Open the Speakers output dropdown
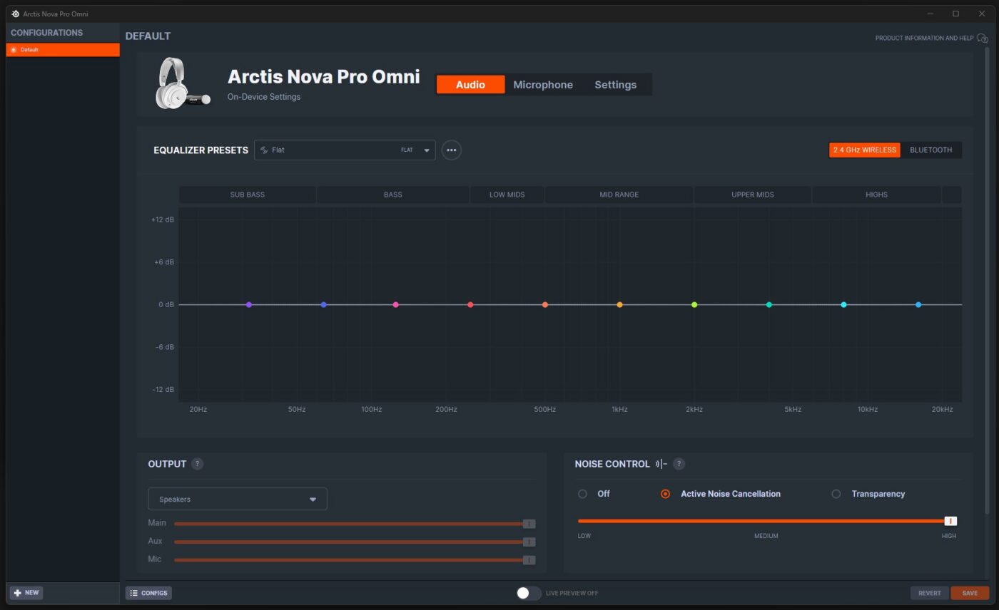This screenshot has height=610, width=999. point(238,500)
